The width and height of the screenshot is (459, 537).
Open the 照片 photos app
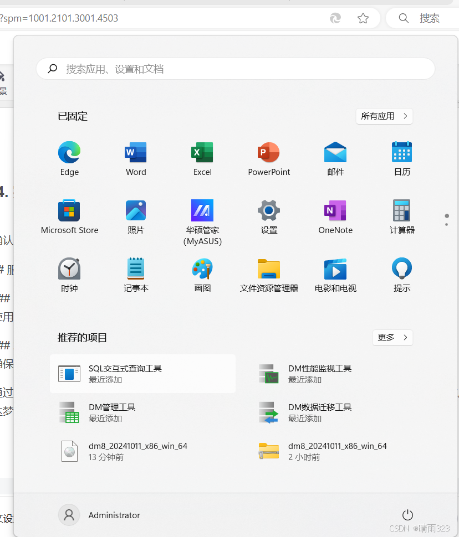[136, 217]
